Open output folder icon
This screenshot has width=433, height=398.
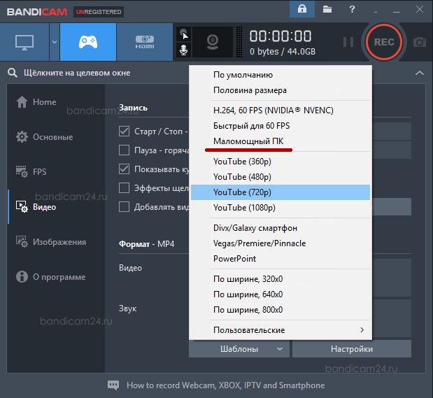[327, 9]
